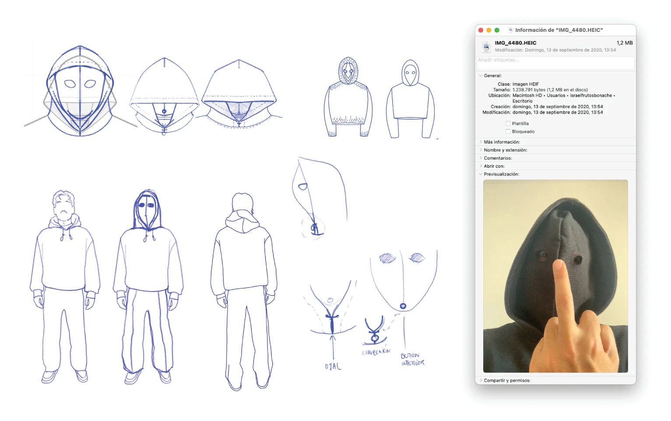Expand the Más información section
This screenshot has height=421, width=671.
pos(481,142)
